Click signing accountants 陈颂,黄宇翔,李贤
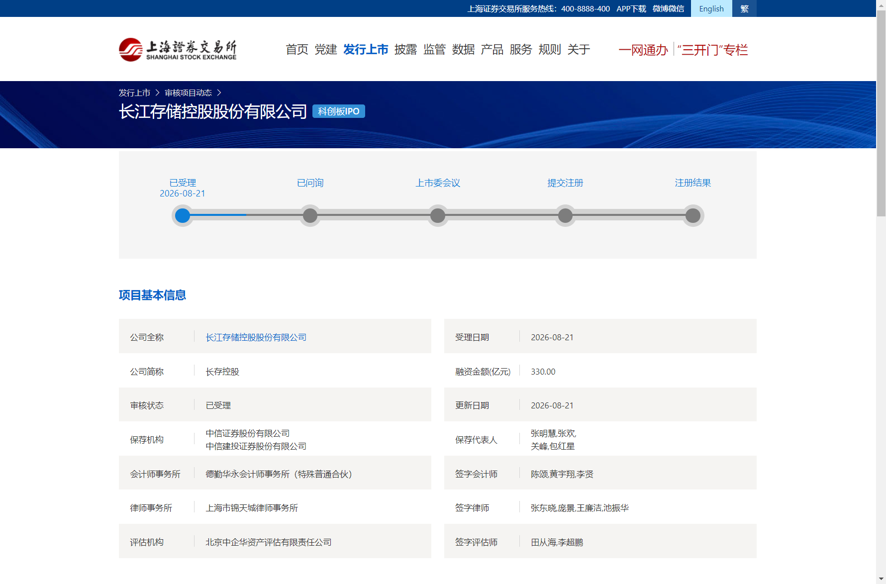The height and width of the screenshot is (584, 886). 562,474
